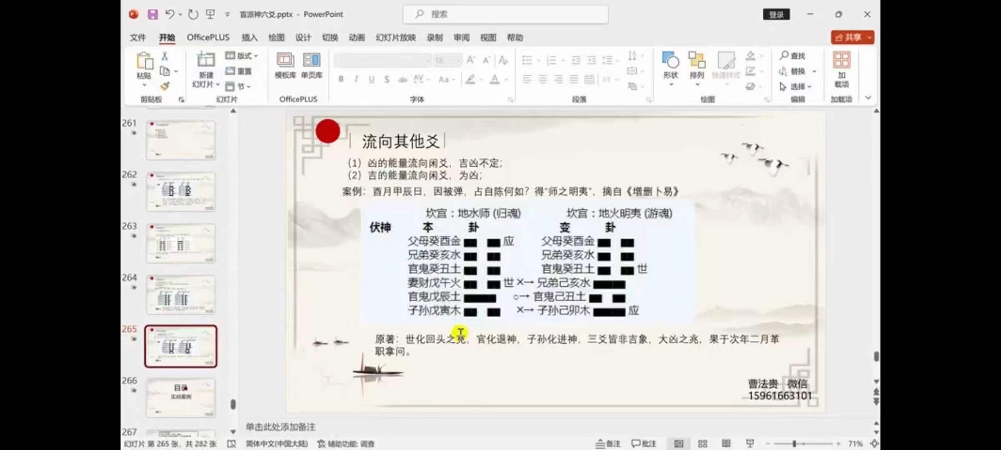The width and height of the screenshot is (1001, 450).
Task: Adjust the zoom slider in status bar
Action: tap(795, 444)
